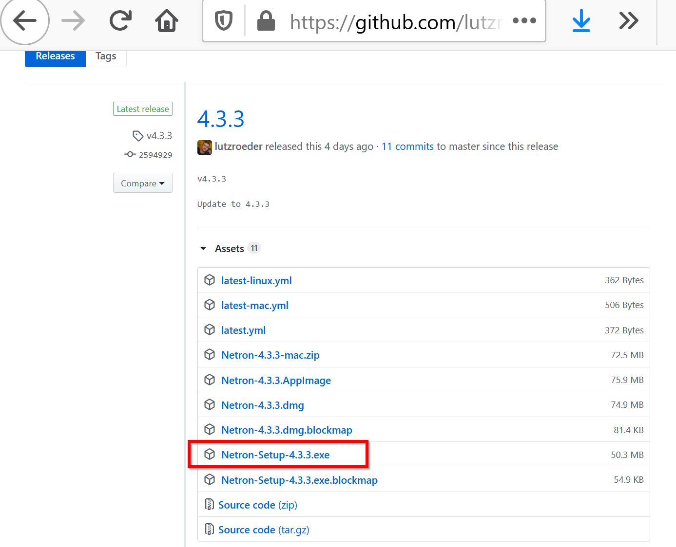Open the 11 commits link
The height and width of the screenshot is (547, 676).
(x=407, y=146)
